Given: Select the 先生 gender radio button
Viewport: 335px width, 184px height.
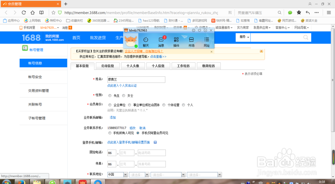Looking at the screenshot, I should click(x=110, y=96).
